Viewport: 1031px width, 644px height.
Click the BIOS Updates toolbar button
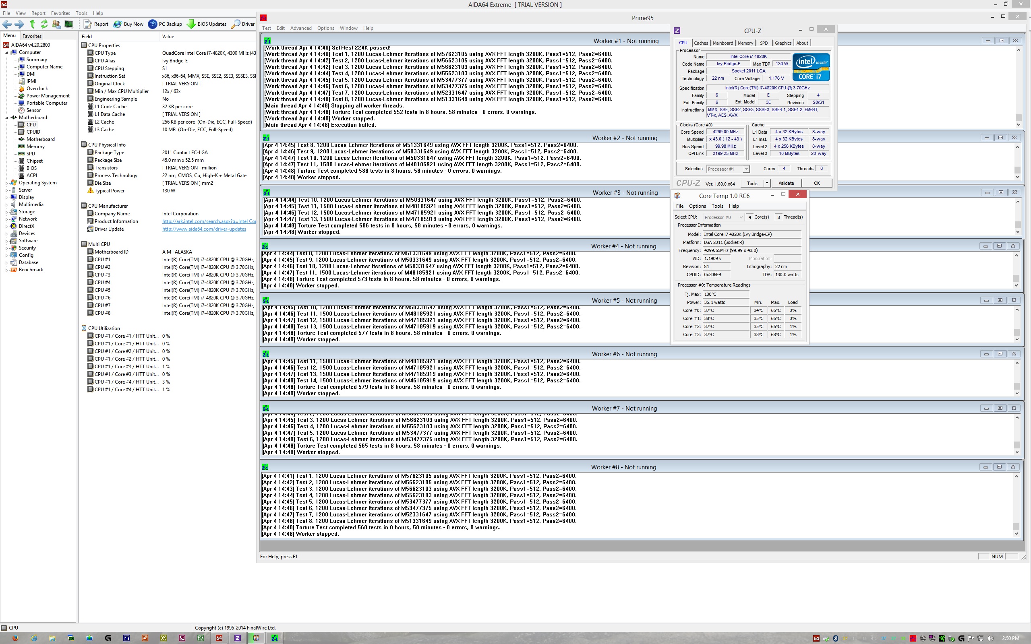coord(207,24)
